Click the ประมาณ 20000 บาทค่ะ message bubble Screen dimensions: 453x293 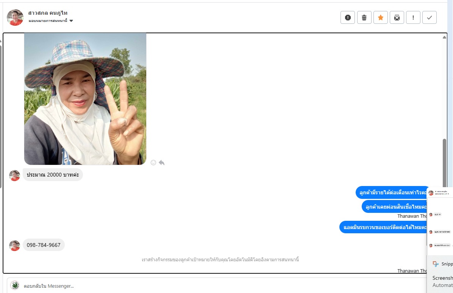[x=53, y=175]
